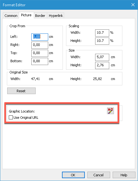The height and width of the screenshot is (181, 138).
Task: Select the Crop From Top field
Action: click(x=40, y=53)
